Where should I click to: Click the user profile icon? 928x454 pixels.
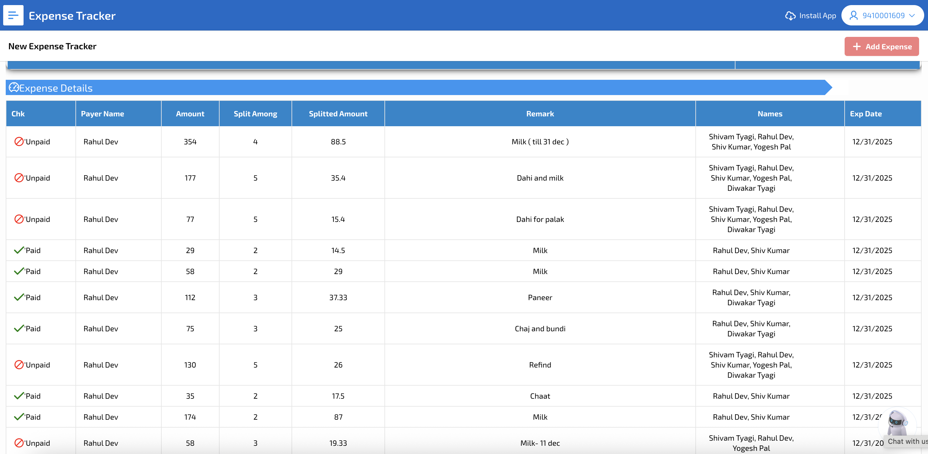854,16
